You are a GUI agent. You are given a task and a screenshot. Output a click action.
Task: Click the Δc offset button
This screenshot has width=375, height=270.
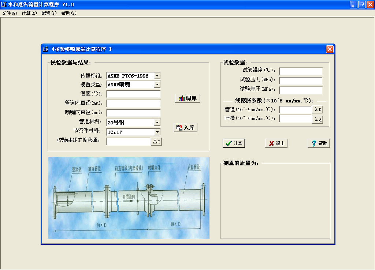tap(156, 142)
